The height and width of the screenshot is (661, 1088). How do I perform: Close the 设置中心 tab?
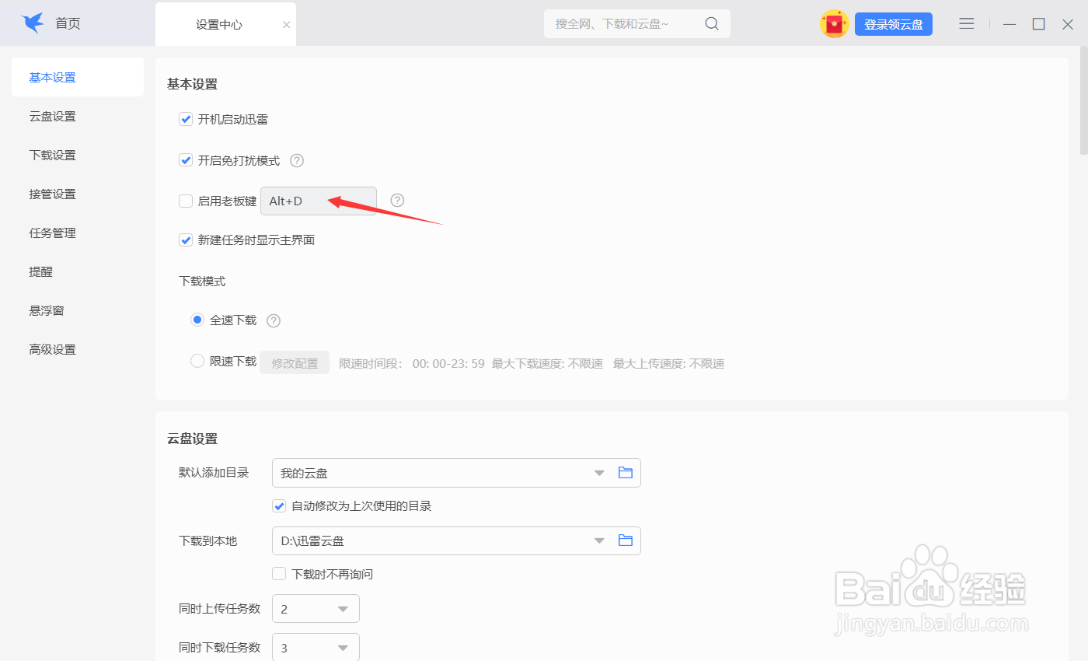[286, 25]
